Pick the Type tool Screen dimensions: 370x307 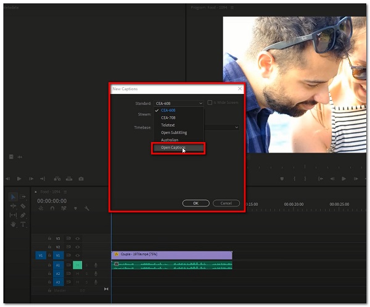(x=23, y=224)
